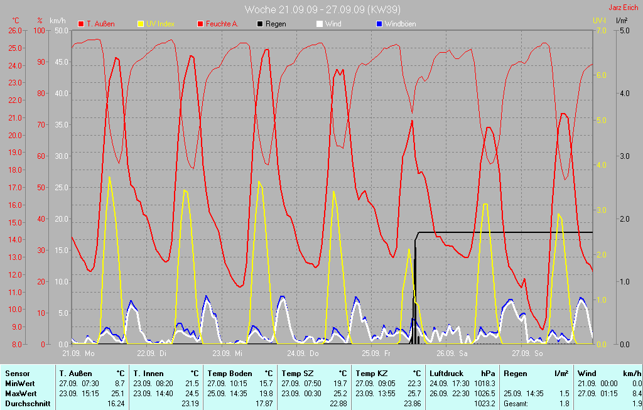Click the 7.0 UV axis tick label
The width and height of the screenshot is (643, 410).
601,31
